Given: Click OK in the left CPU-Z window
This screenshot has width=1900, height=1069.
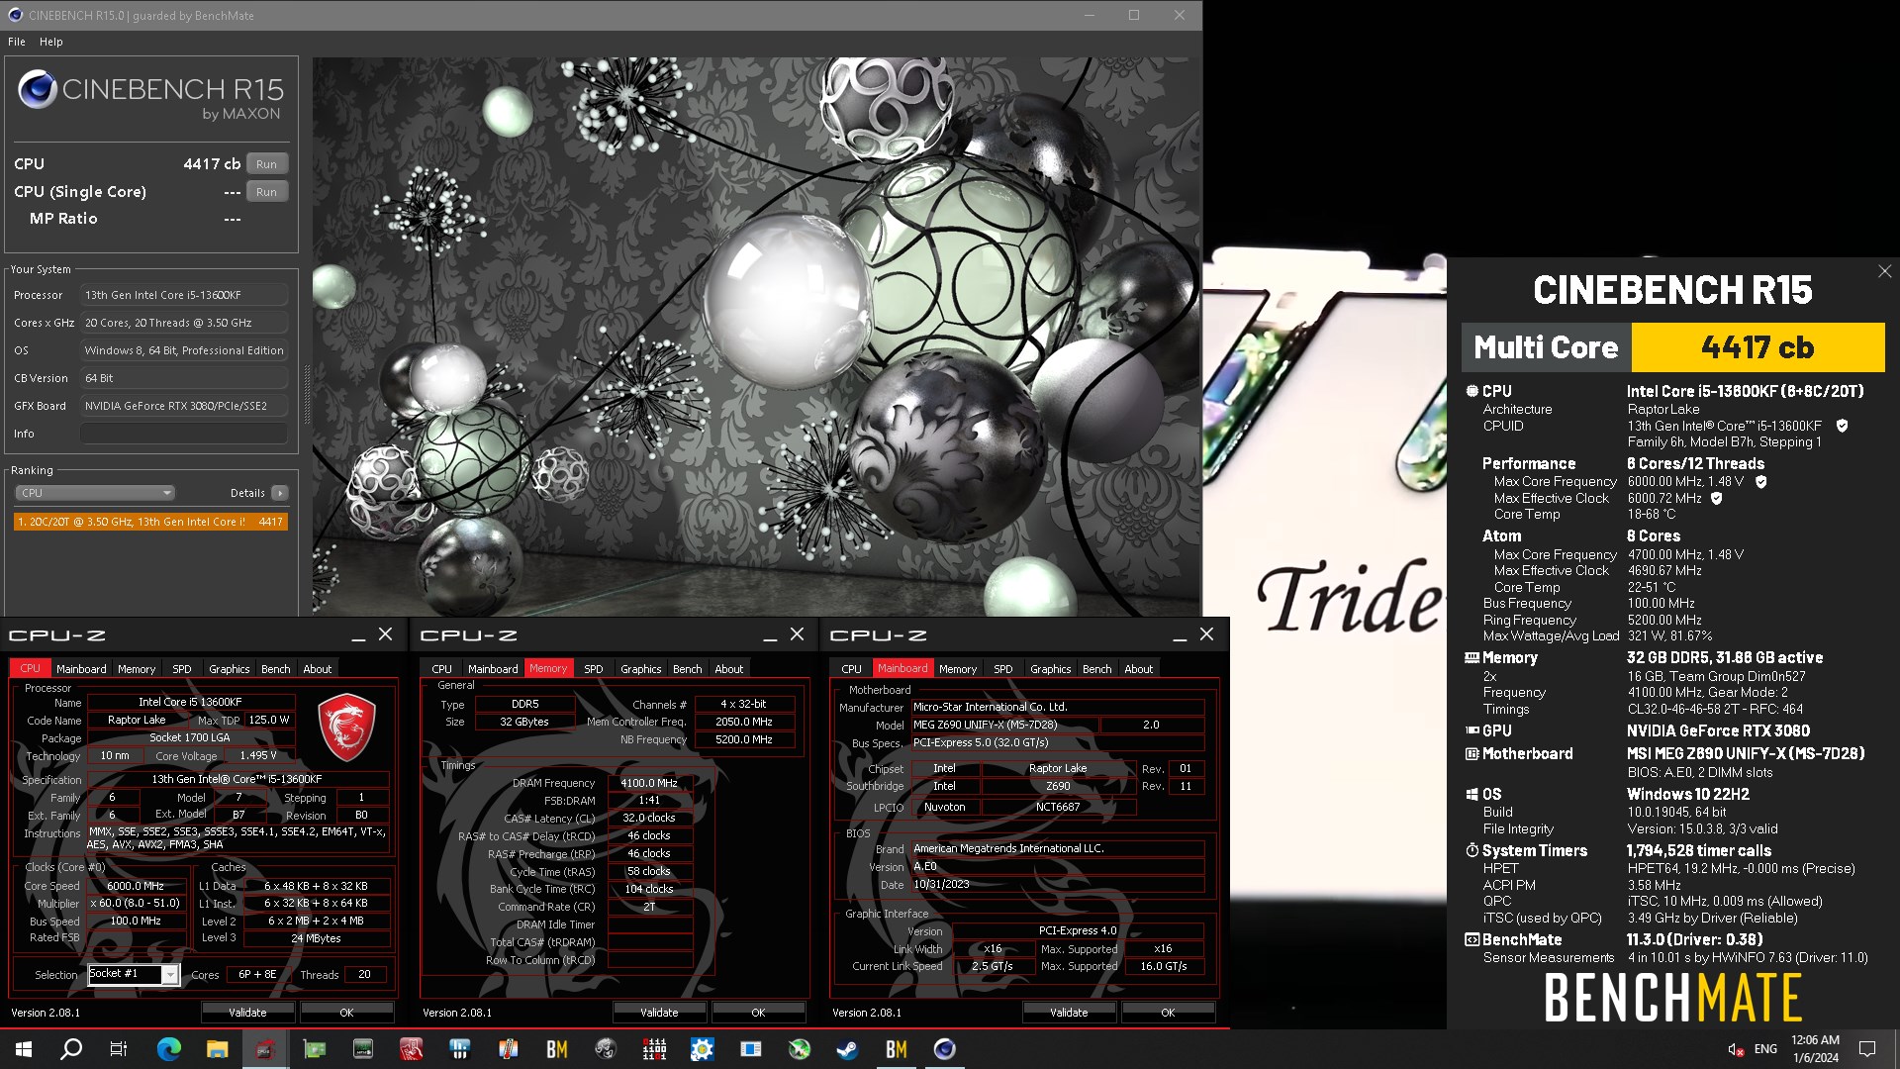Looking at the screenshot, I should tap(346, 1013).
